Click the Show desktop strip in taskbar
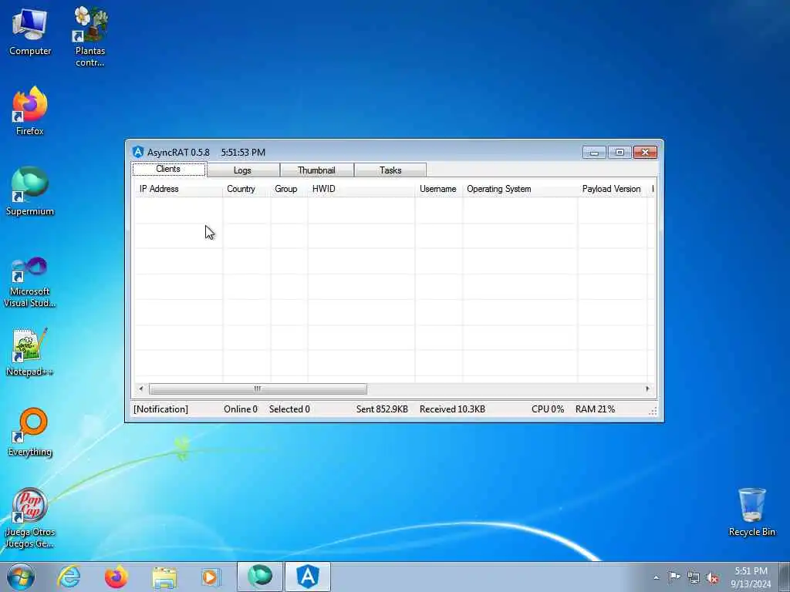Image resolution: width=790 pixels, height=592 pixels. pos(785,577)
